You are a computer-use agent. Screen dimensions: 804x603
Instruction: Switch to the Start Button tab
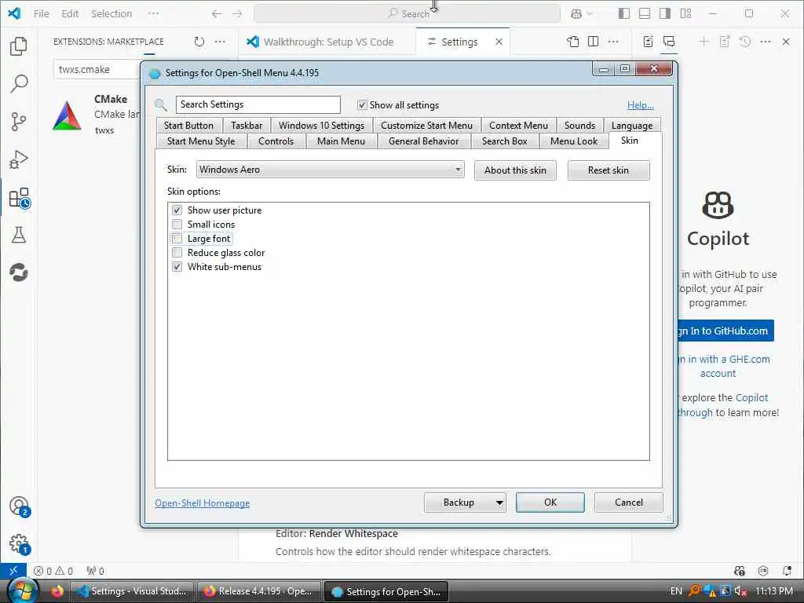pos(188,126)
